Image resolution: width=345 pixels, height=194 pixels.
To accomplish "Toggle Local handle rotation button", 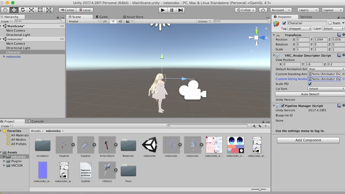I will point(85,10).
